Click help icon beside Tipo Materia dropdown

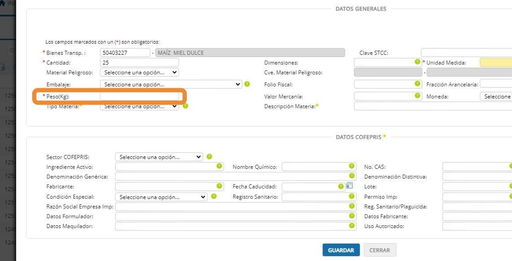[x=186, y=106]
